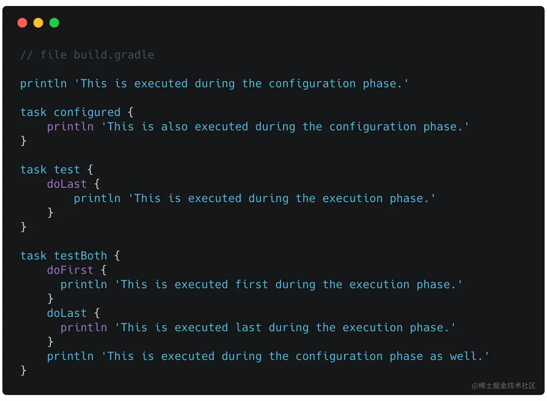Screen dimensions: 547x401
Task: Click the 'task' keyword before 'test {'
Action: [x=33, y=170]
